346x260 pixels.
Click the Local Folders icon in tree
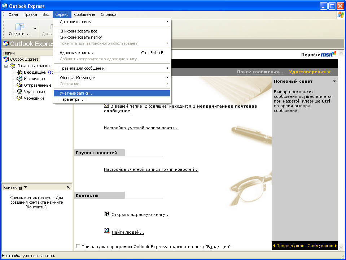click(x=13, y=66)
